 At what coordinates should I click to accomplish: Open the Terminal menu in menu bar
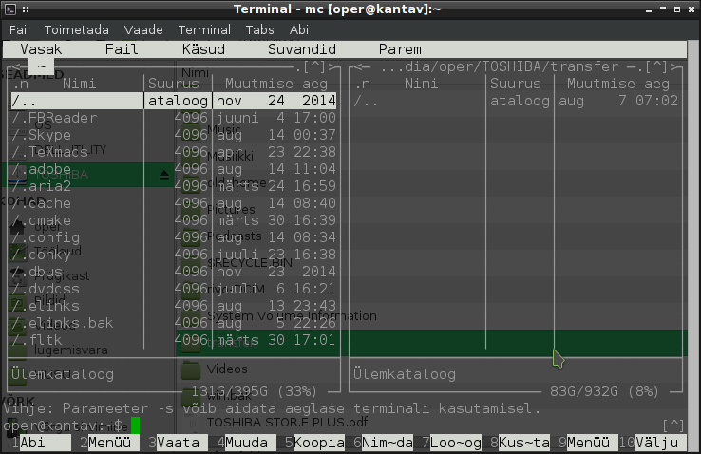pyautogui.click(x=204, y=30)
